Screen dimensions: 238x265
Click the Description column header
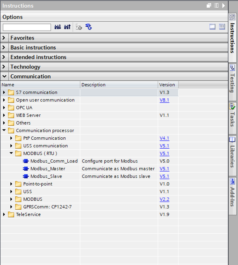pos(119,85)
